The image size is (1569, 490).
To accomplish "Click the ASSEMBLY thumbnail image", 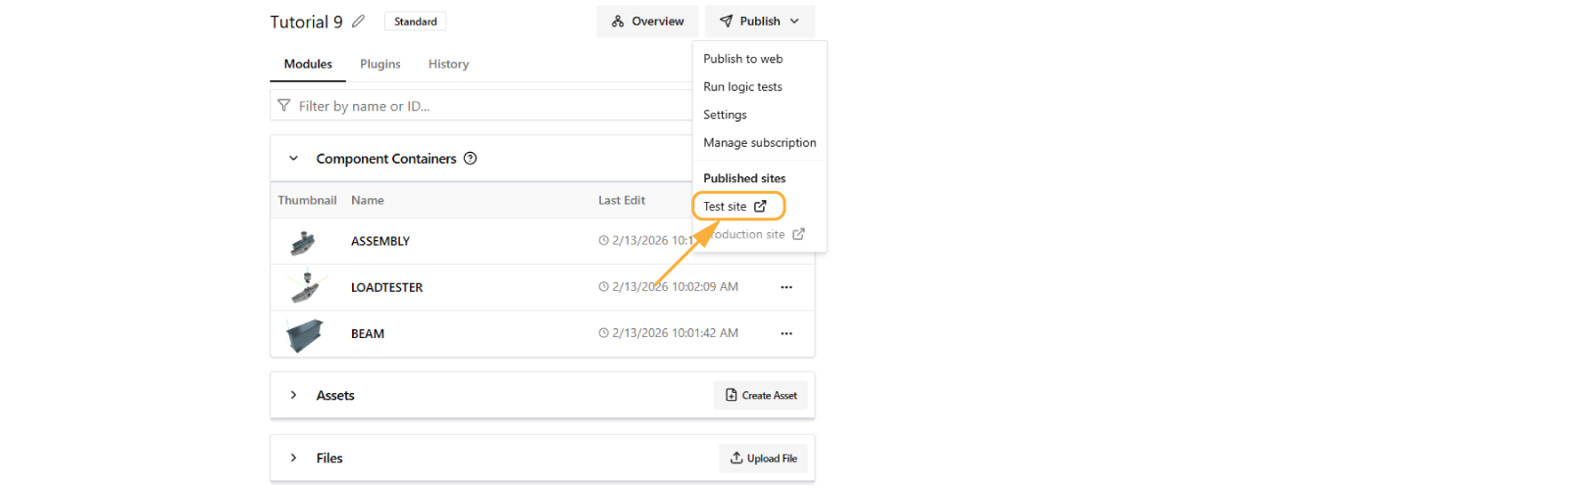I will (303, 241).
